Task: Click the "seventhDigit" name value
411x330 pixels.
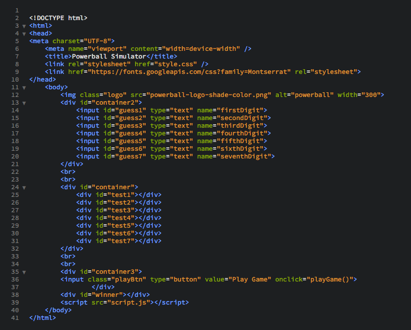Action: pos(244,157)
